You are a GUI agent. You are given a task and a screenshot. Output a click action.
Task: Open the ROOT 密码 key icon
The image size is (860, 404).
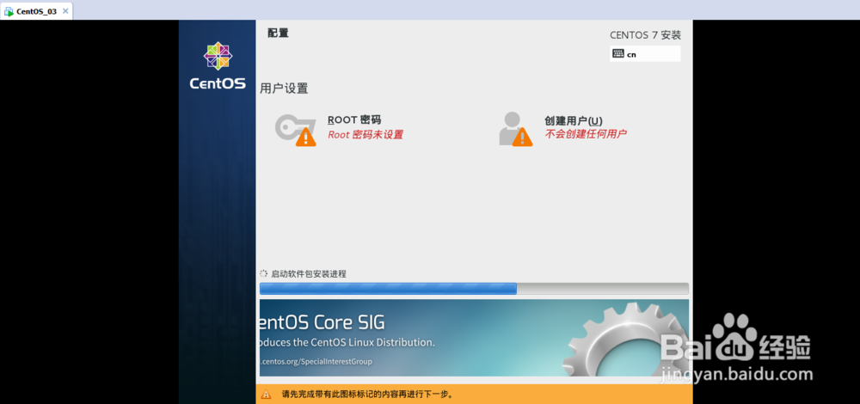[295, 130]
